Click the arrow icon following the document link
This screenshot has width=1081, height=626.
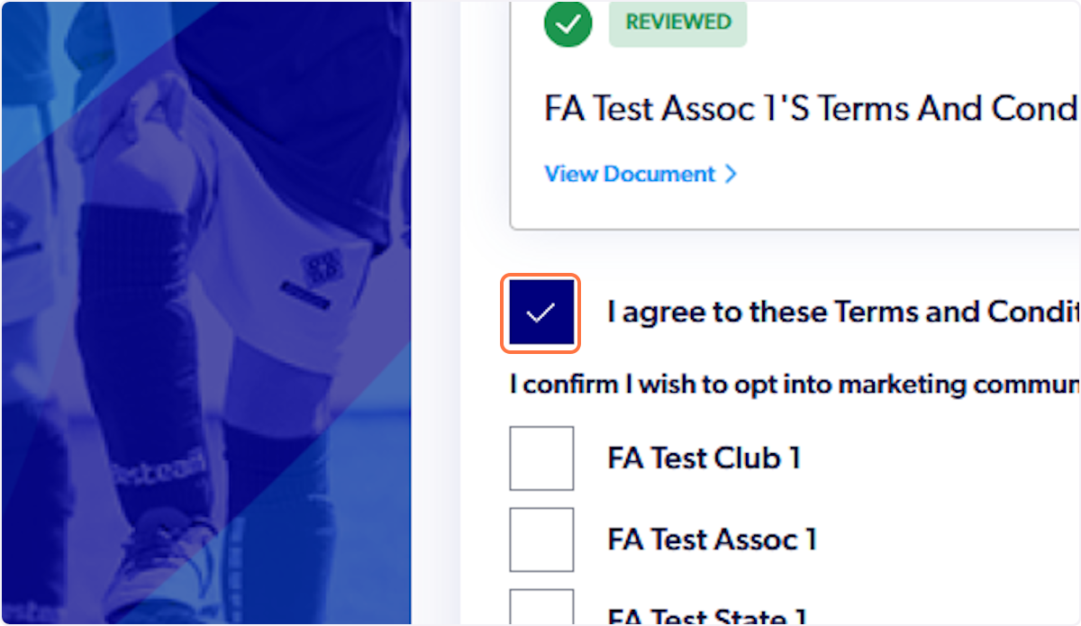pos(731,174)
